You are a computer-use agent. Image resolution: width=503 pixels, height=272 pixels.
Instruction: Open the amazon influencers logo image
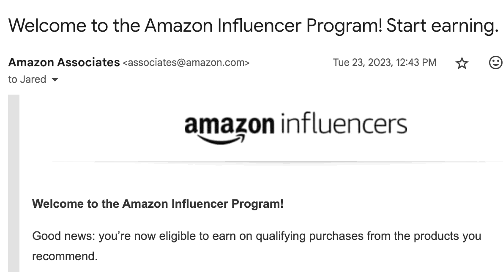tap(295, 128)
